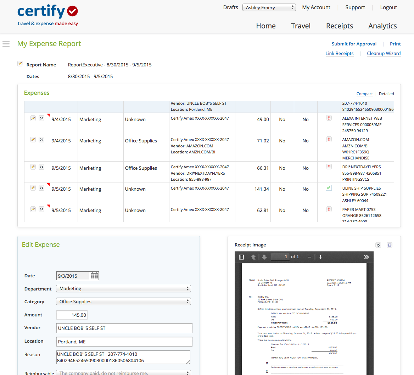Select the DRI*NEXTDAYFLYERS vendor text
Image resolution: width=414 pixels, height=375 pixels.
click(x=206, y=173)
